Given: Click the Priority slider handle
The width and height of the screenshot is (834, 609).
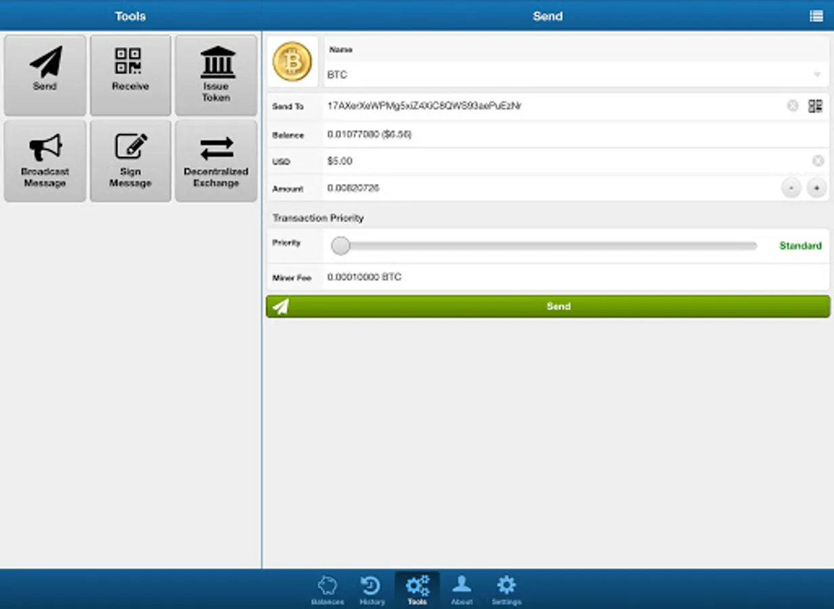Looking at the screenshot, I should coord(341,246).
